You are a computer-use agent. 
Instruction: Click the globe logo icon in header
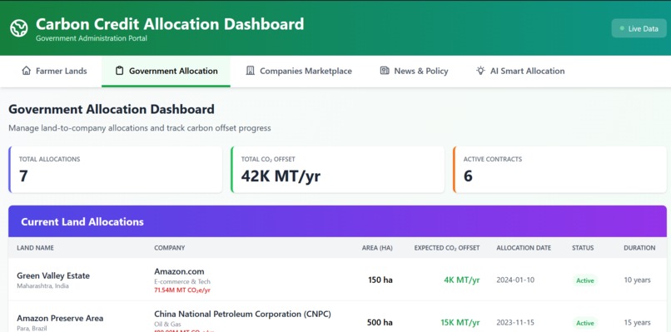(x=19, y=28)
